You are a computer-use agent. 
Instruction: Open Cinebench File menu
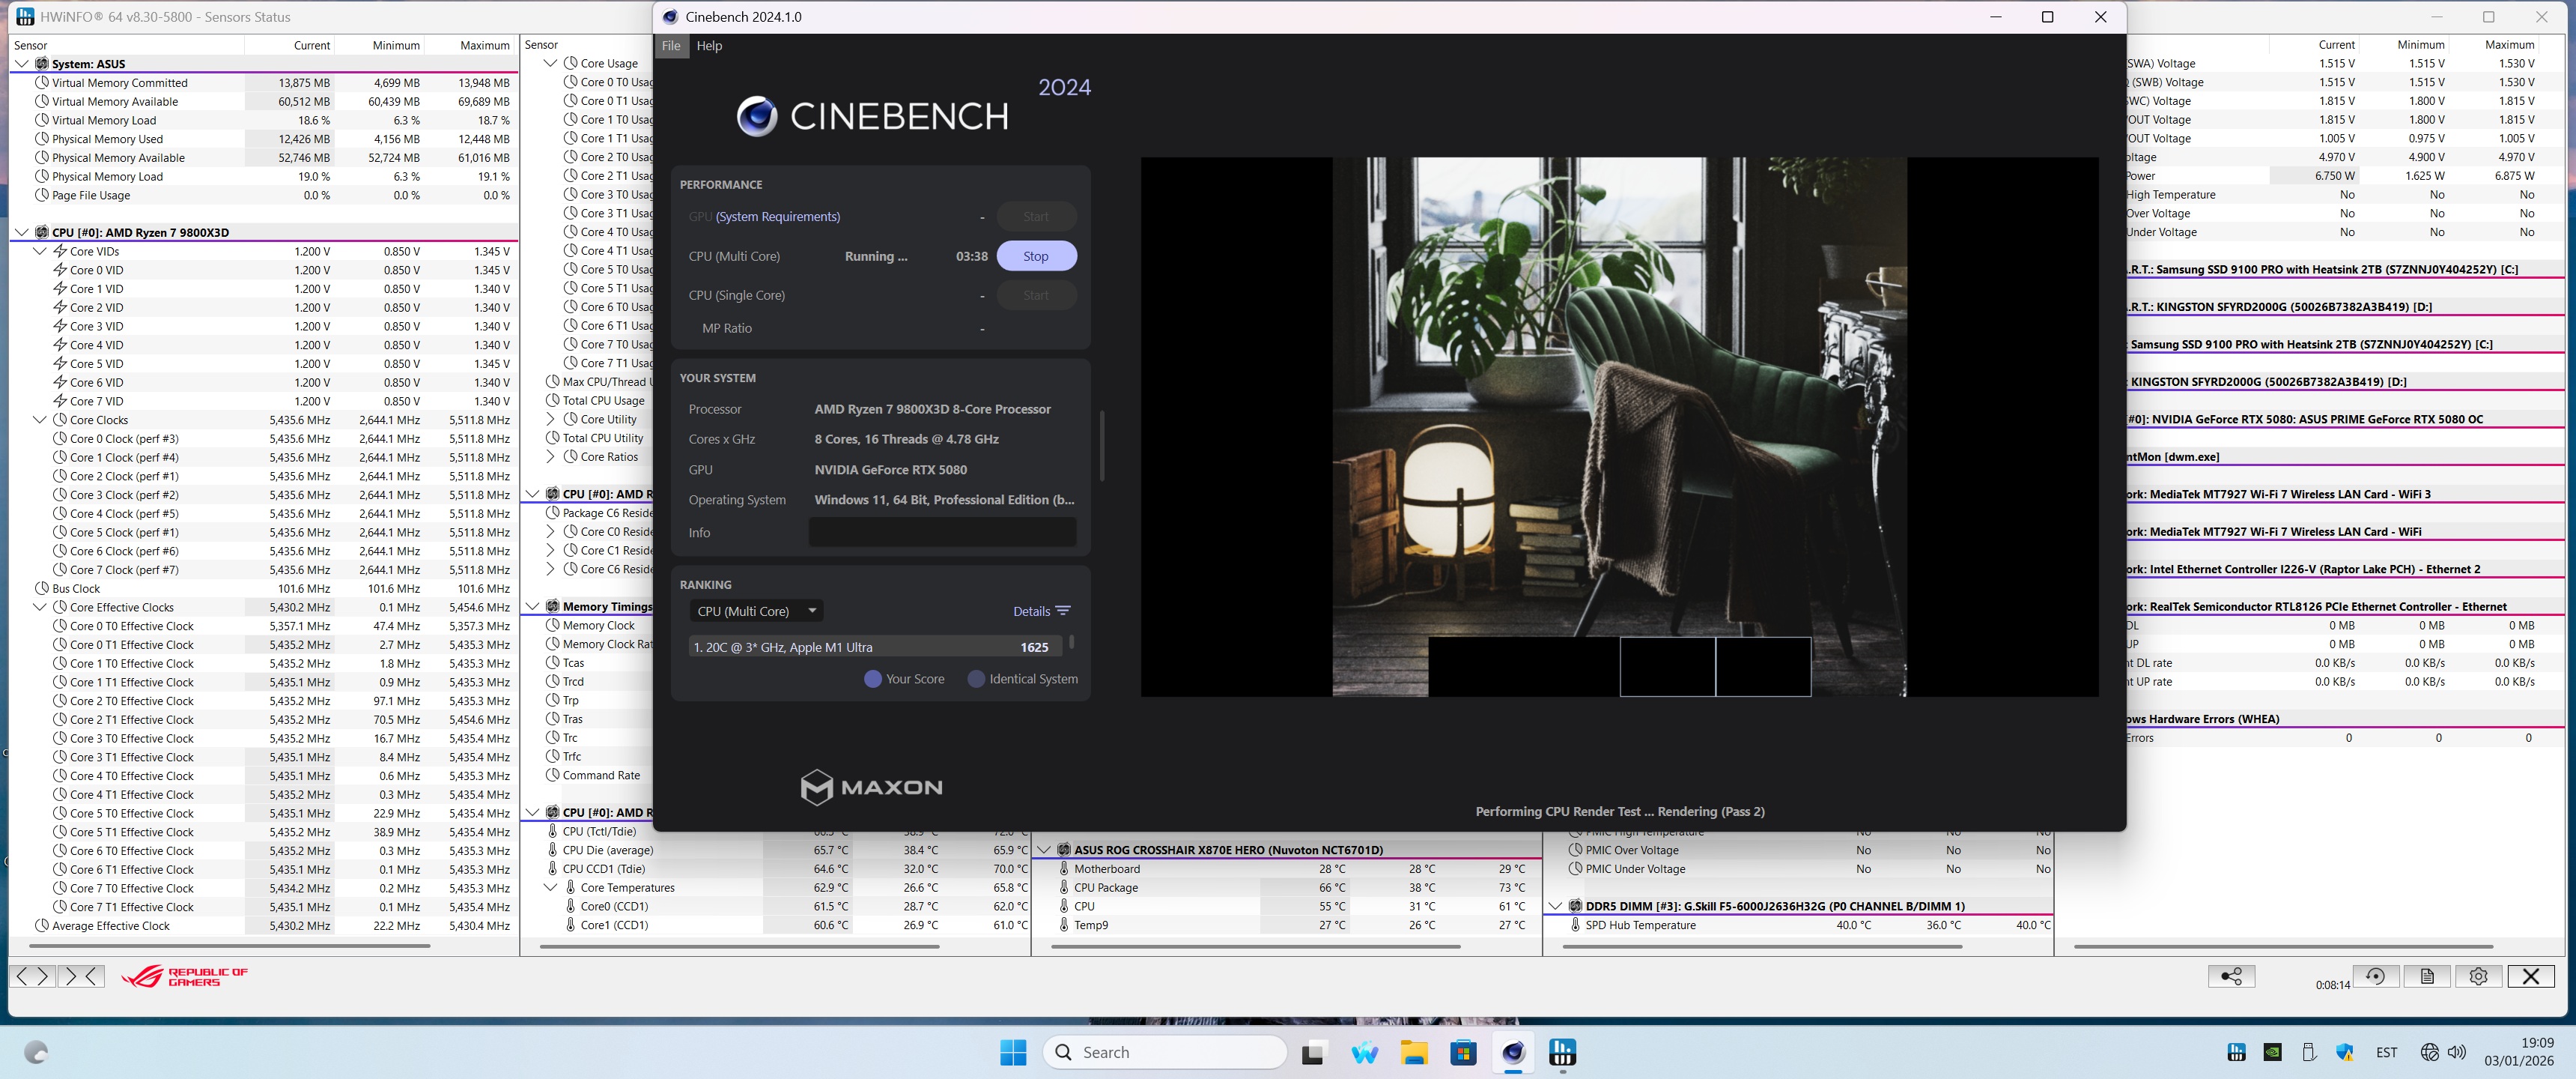(x=670, y=46)
